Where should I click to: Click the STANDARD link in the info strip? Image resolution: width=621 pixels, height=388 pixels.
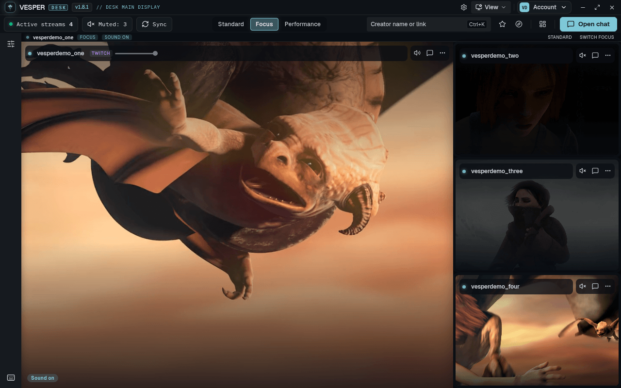pyautogui.click(x=560, y=37)
